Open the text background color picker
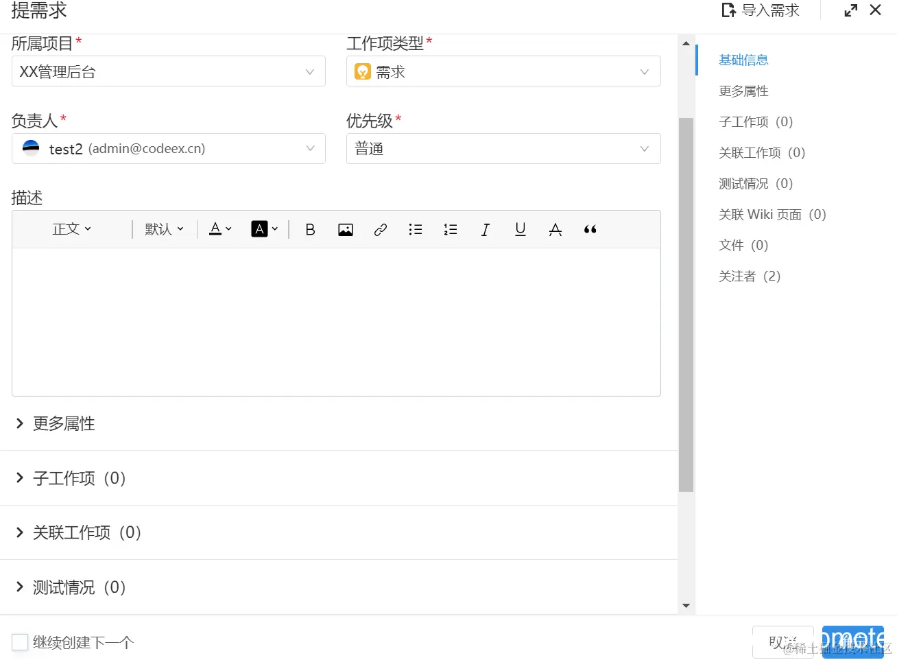897x660 pixels. [x=265, y=229]
